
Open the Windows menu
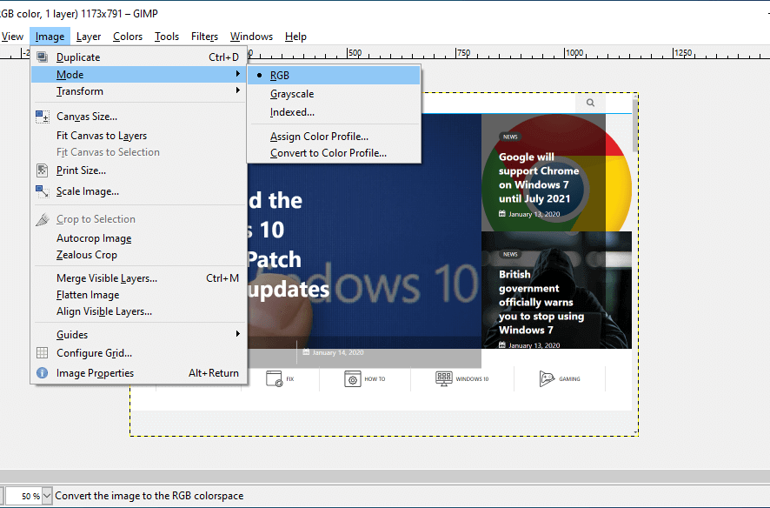[251, 37]
